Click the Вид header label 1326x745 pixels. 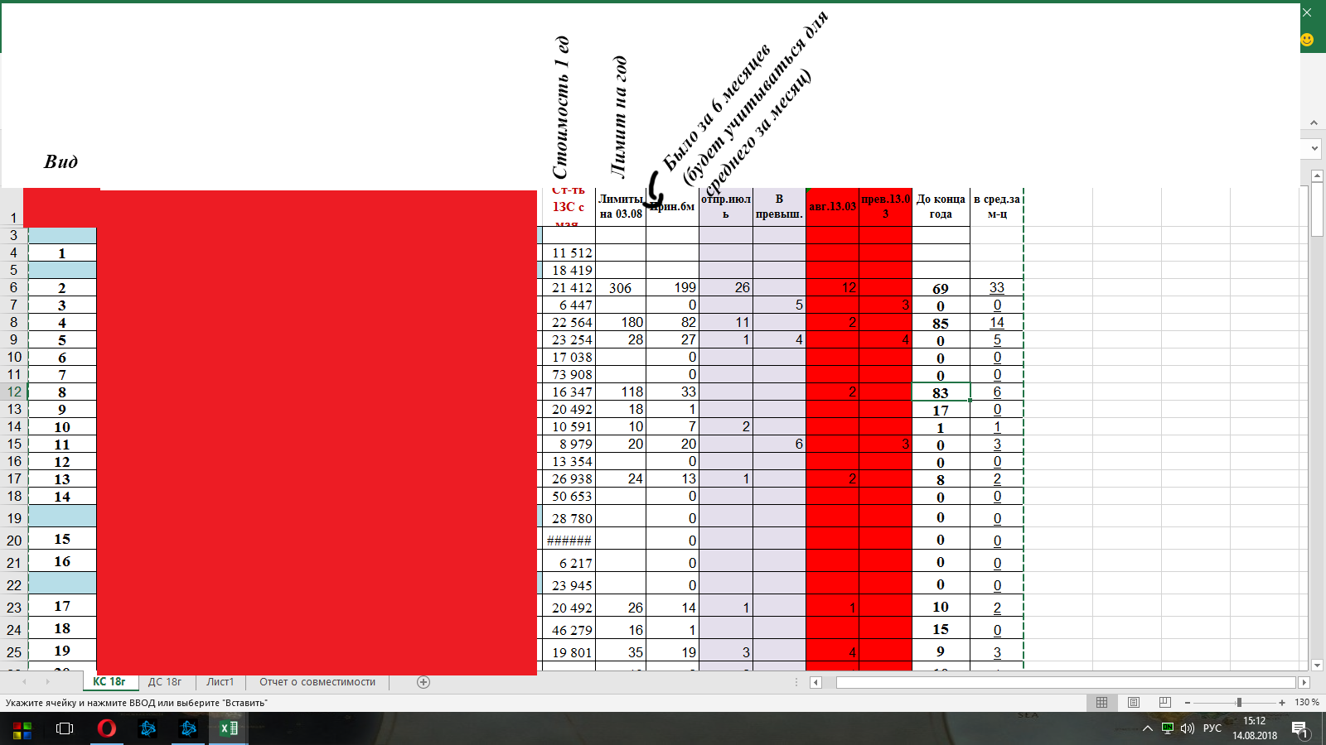(x=60, y=161)
